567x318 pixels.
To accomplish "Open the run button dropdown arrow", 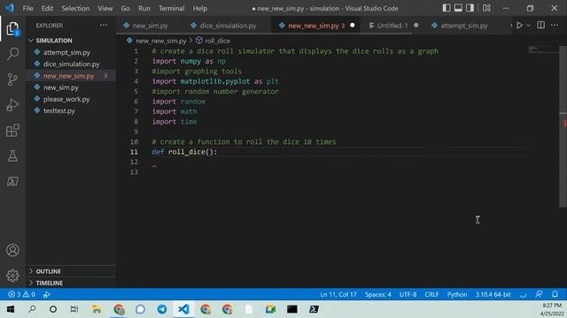I will click(528, 26).
